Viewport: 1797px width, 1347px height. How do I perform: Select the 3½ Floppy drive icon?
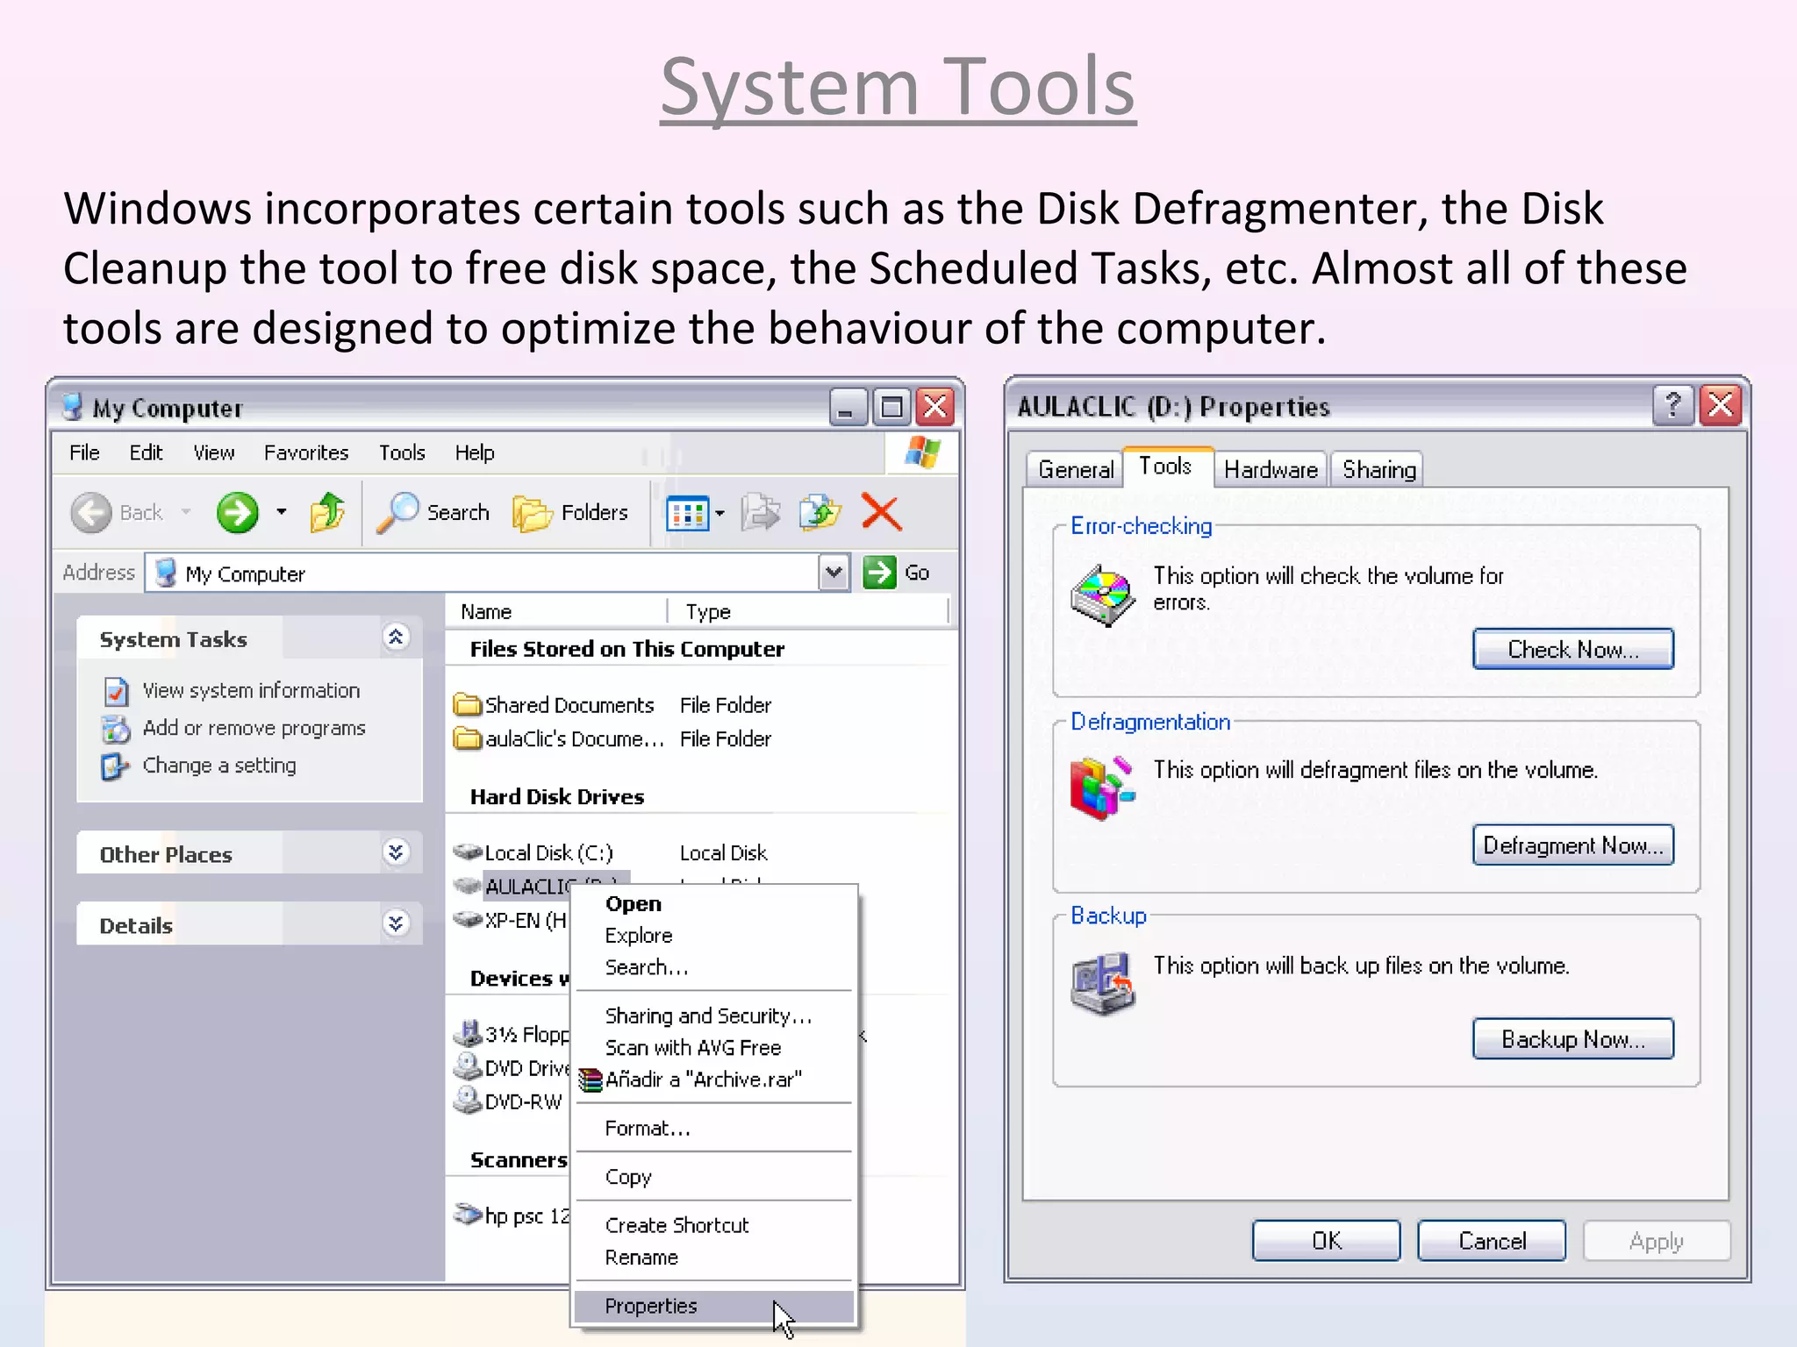pos(469,1033)
